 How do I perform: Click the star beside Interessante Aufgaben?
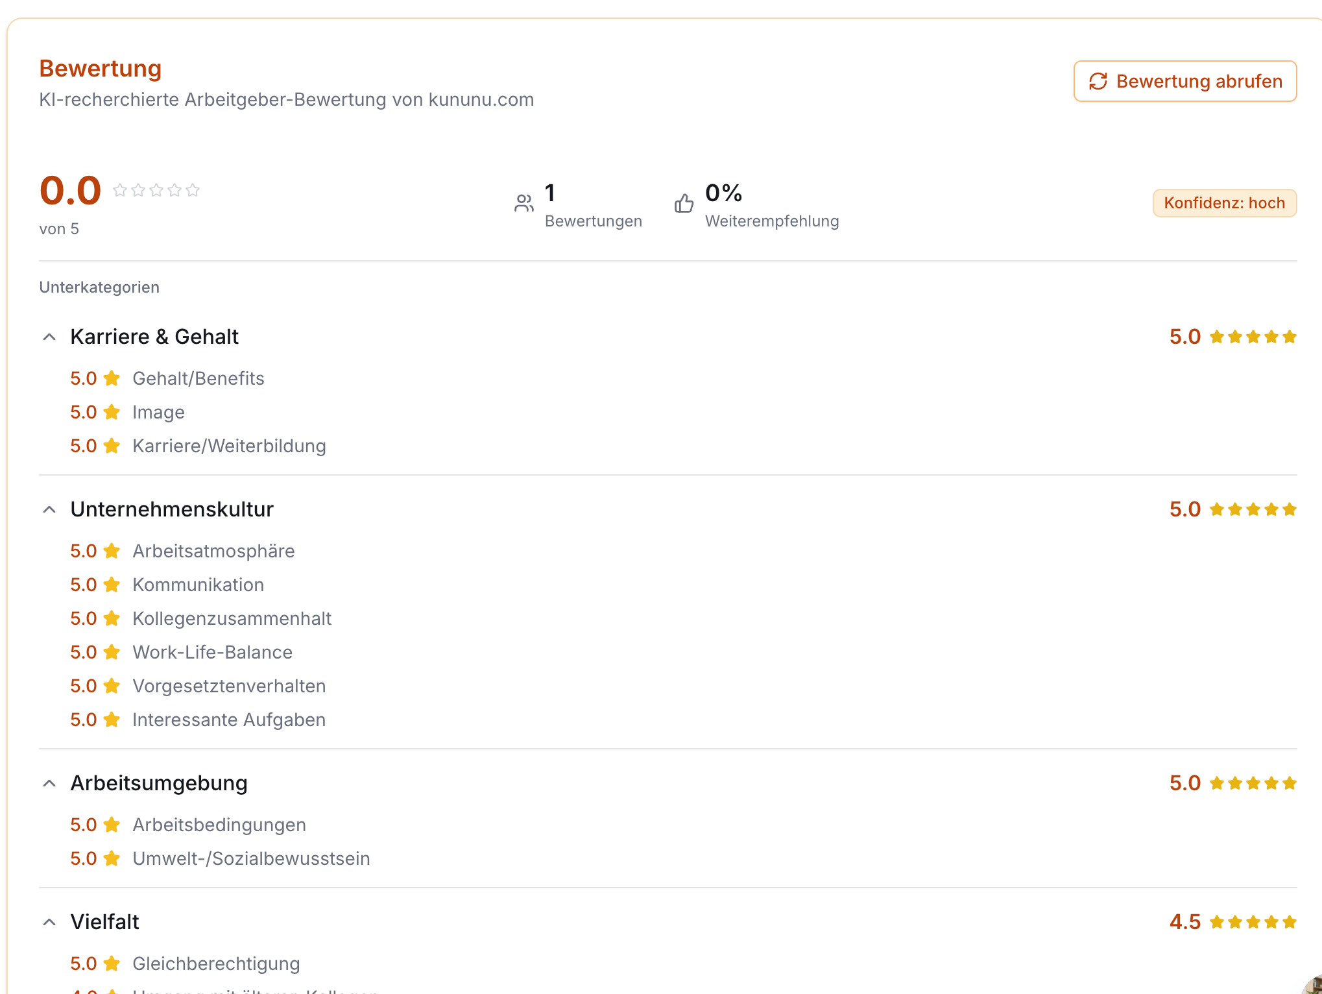coord(112,720)
